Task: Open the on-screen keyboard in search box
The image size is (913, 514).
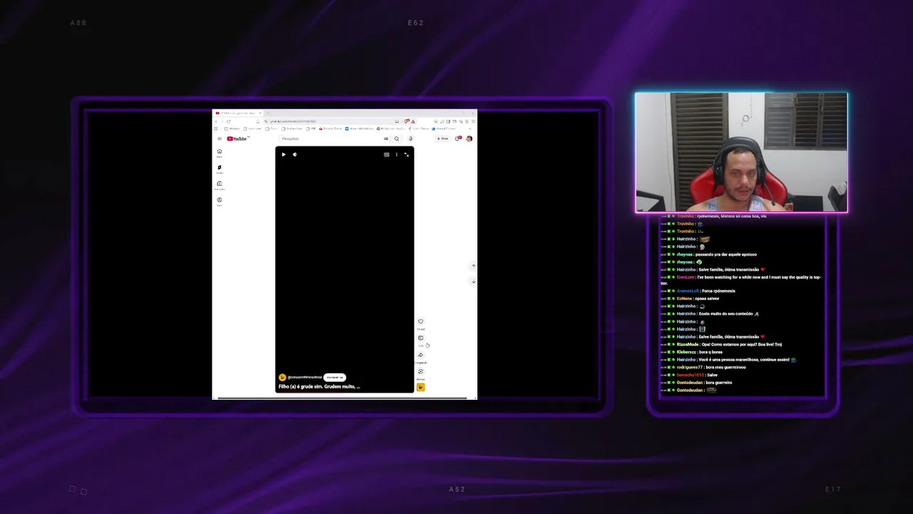Action: (386, 138)
